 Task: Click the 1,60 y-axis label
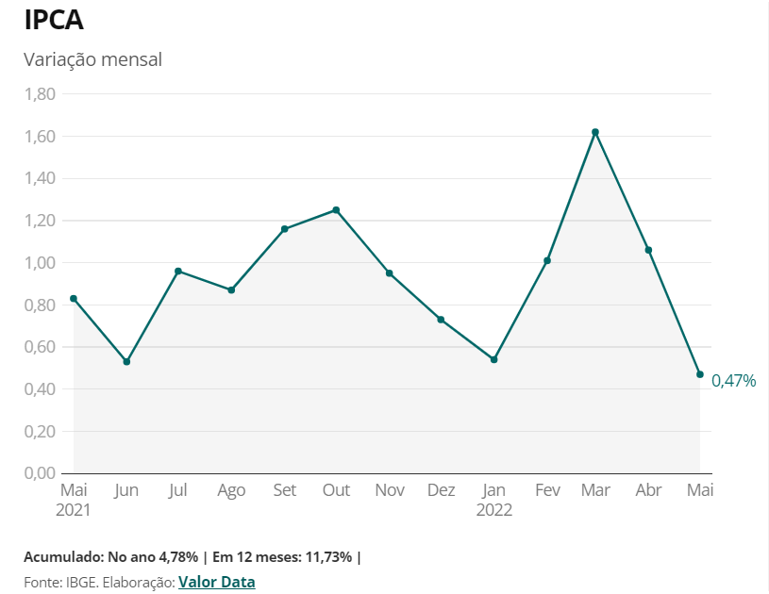pyautogui.click(x=40, y=137)
